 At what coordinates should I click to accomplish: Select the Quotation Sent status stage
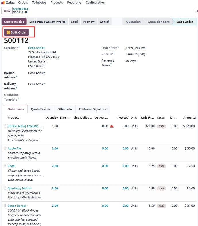click(x=158, y=22)
